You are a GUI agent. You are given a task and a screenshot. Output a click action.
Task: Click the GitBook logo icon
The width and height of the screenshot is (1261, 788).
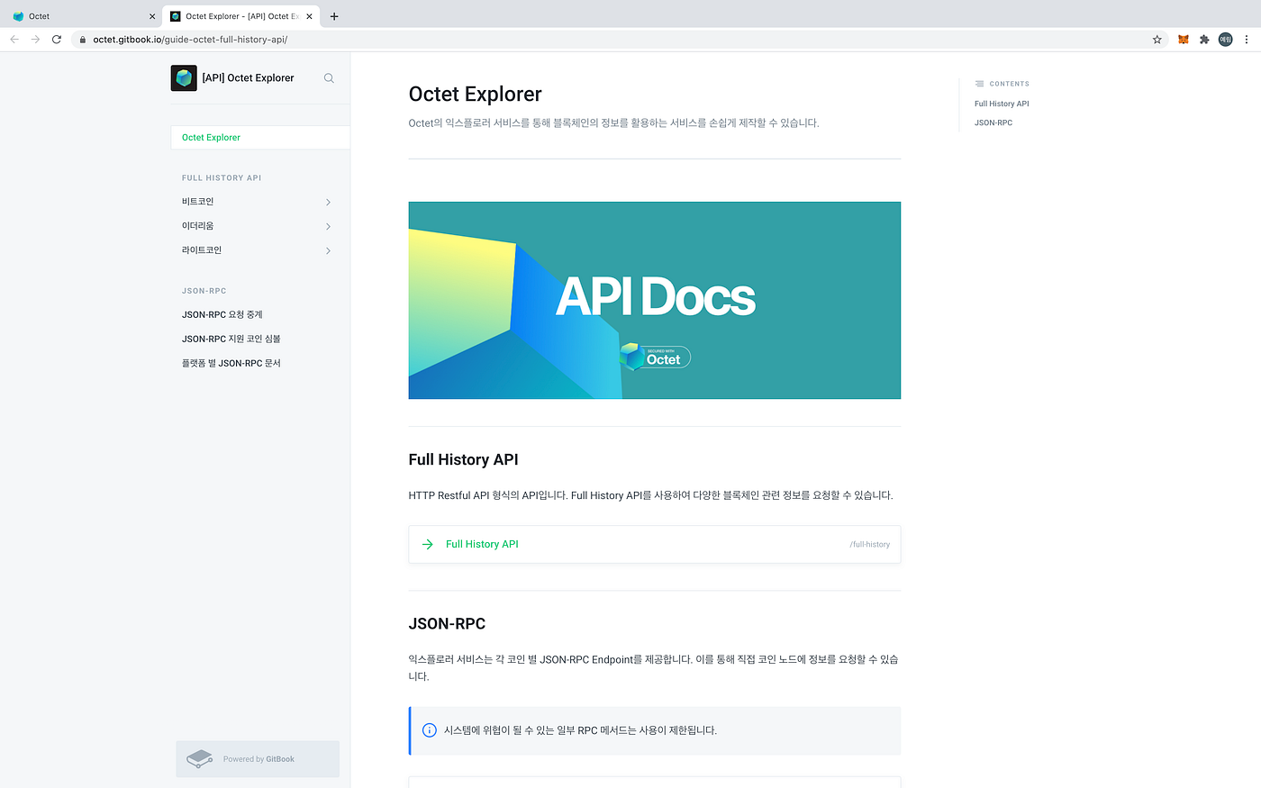[x=199, y=759]
